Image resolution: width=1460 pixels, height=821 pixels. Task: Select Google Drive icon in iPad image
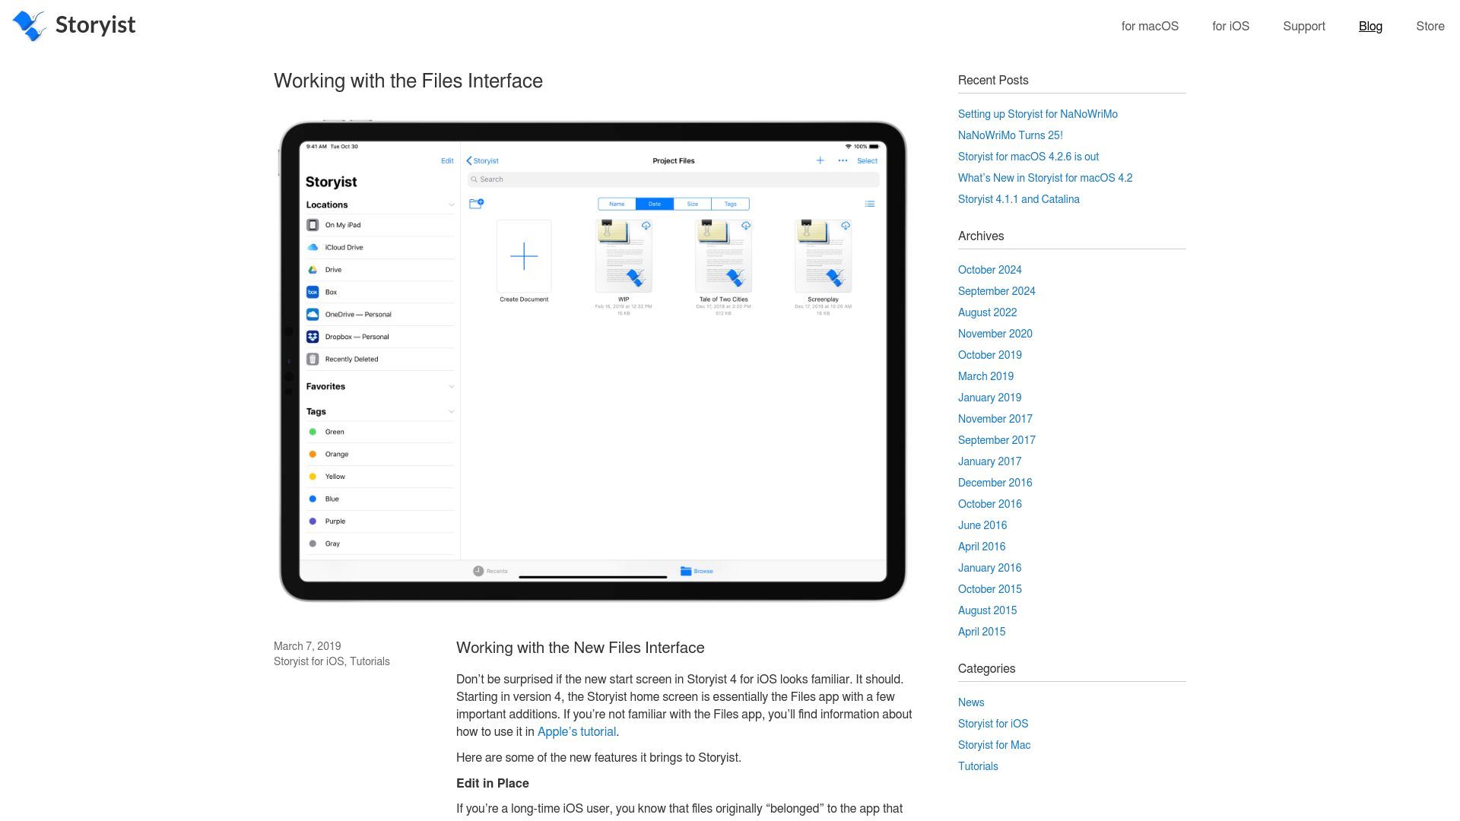click(313, 270)
